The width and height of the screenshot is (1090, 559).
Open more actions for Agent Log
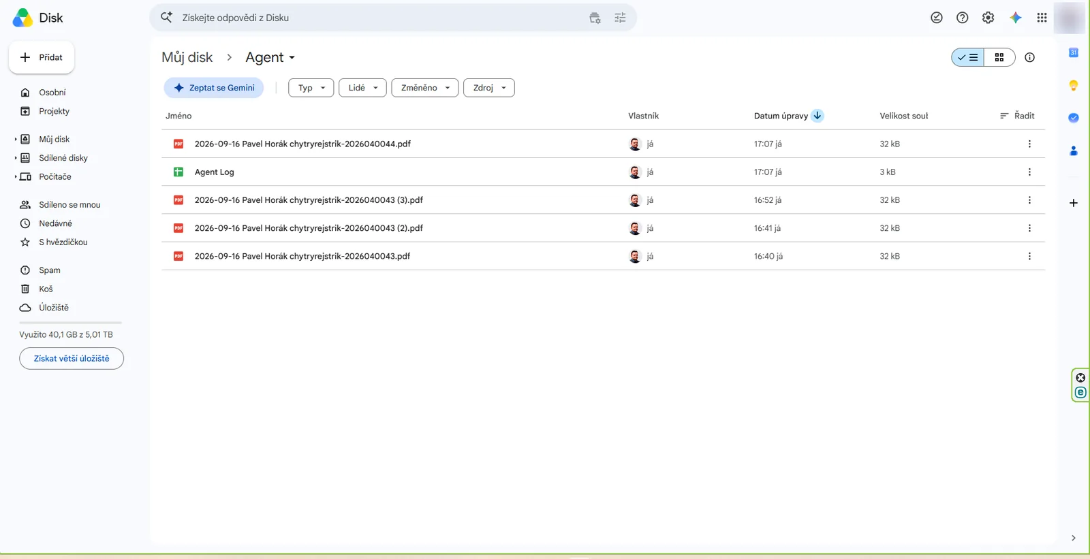[x=1029, y=172]
